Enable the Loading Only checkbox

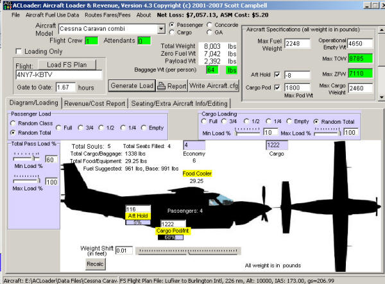pos(18,51)
